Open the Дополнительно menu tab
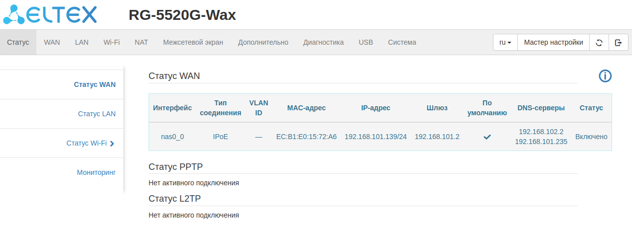This screenshot has width=632, height=227. (263, 42)
